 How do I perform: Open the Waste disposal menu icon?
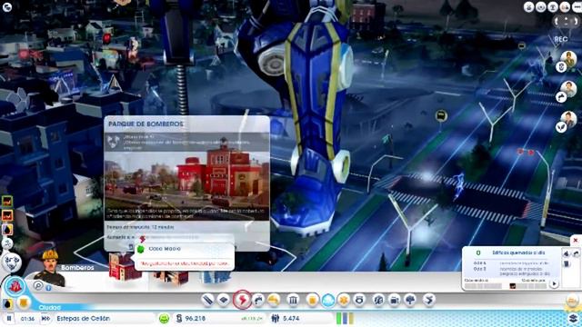[x=312, y=300]
